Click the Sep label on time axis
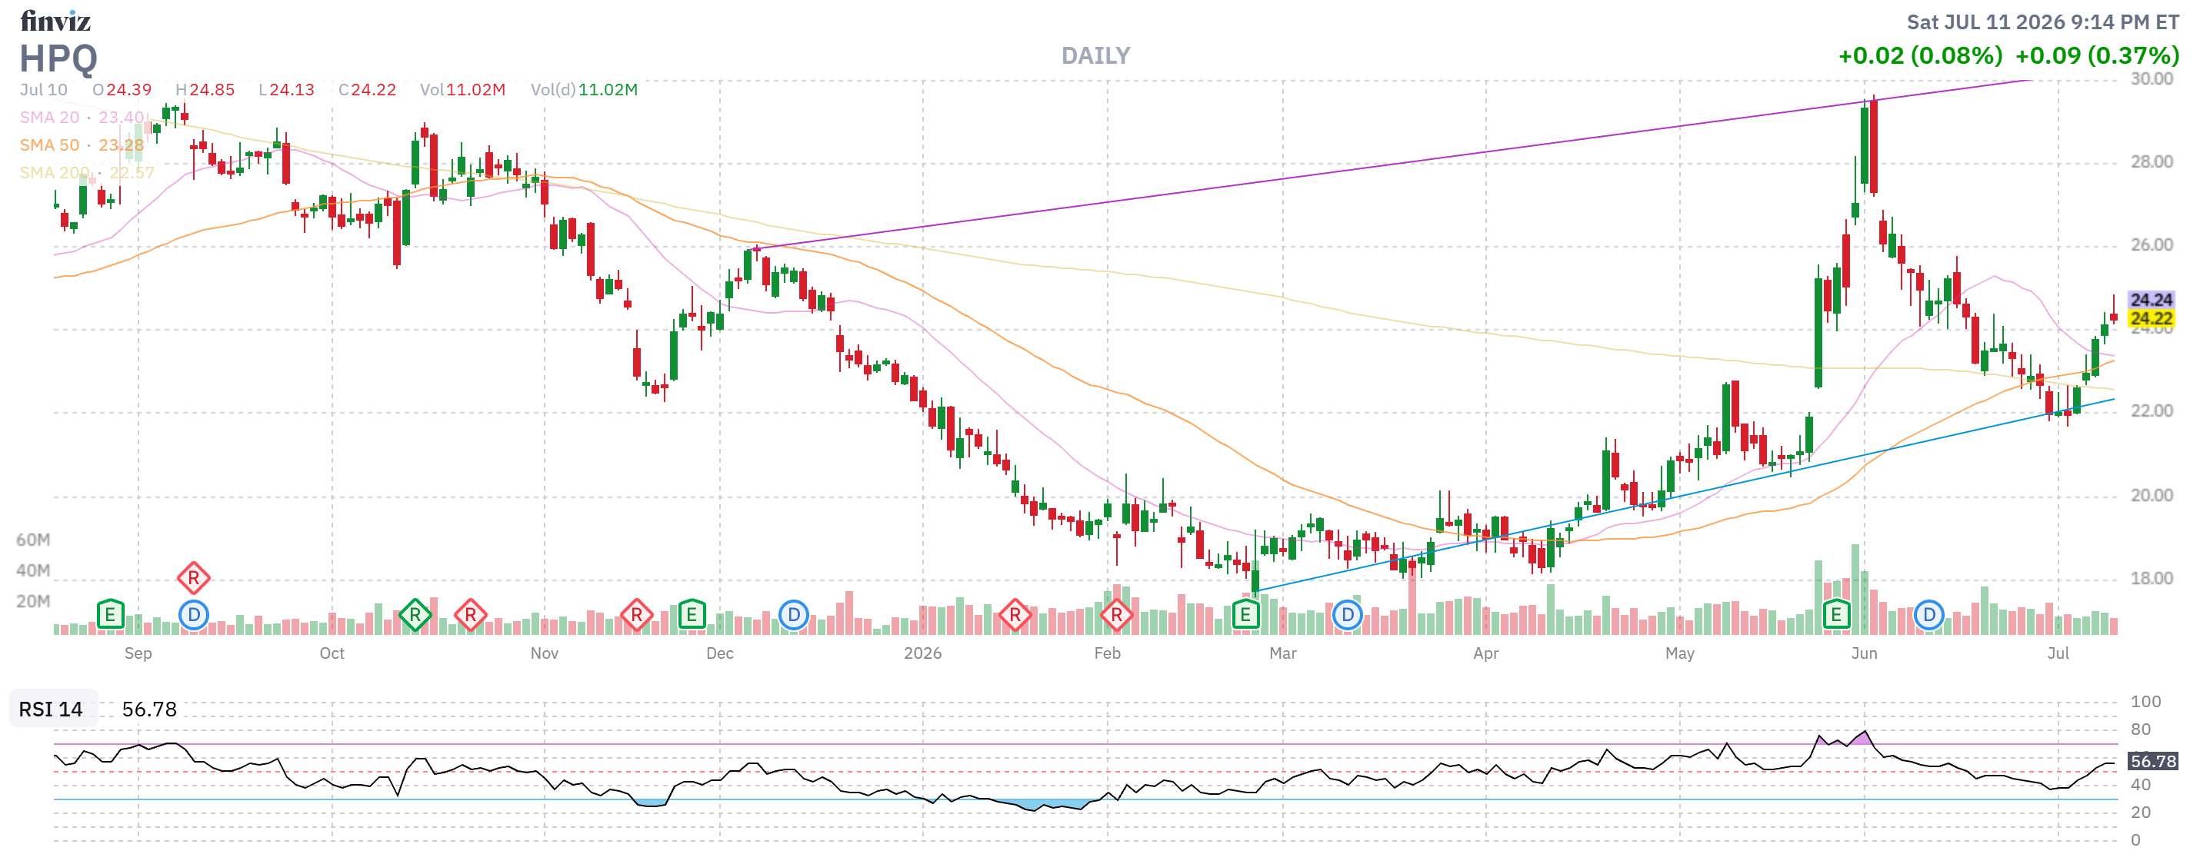This screenshot has height=864, width=2200. point(138,653)
